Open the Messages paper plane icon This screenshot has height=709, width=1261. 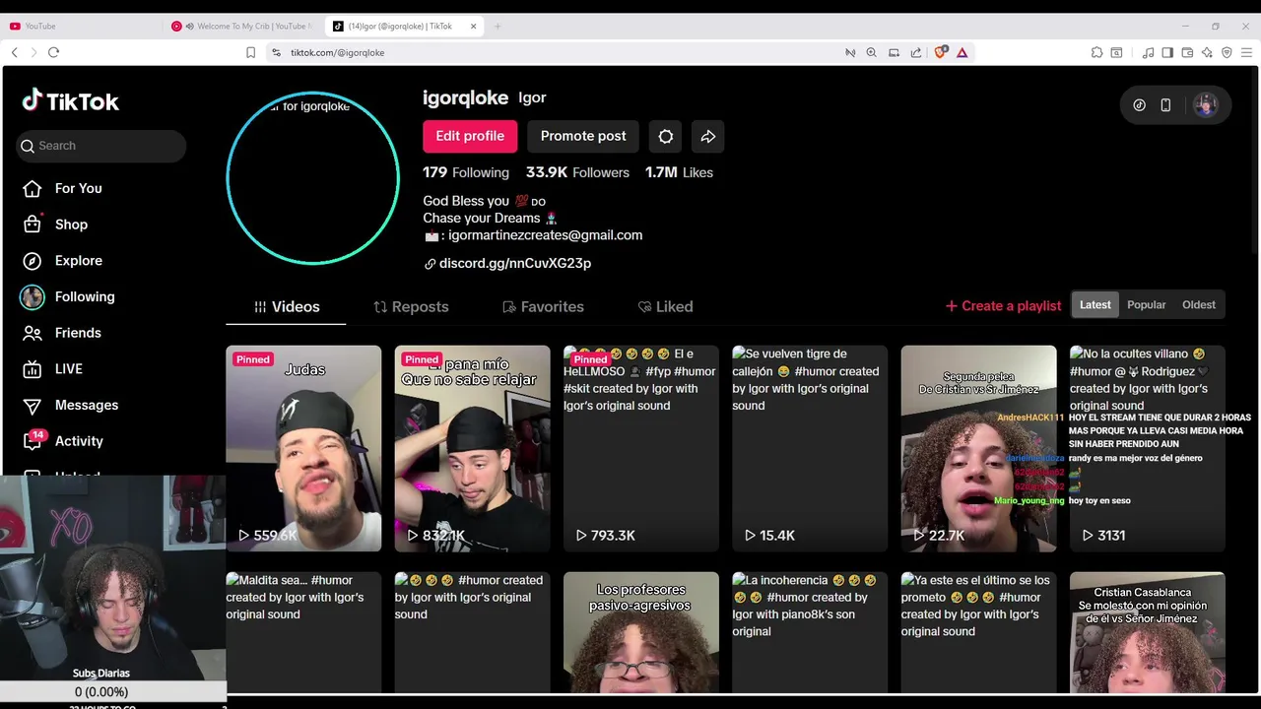pos(33,406)
